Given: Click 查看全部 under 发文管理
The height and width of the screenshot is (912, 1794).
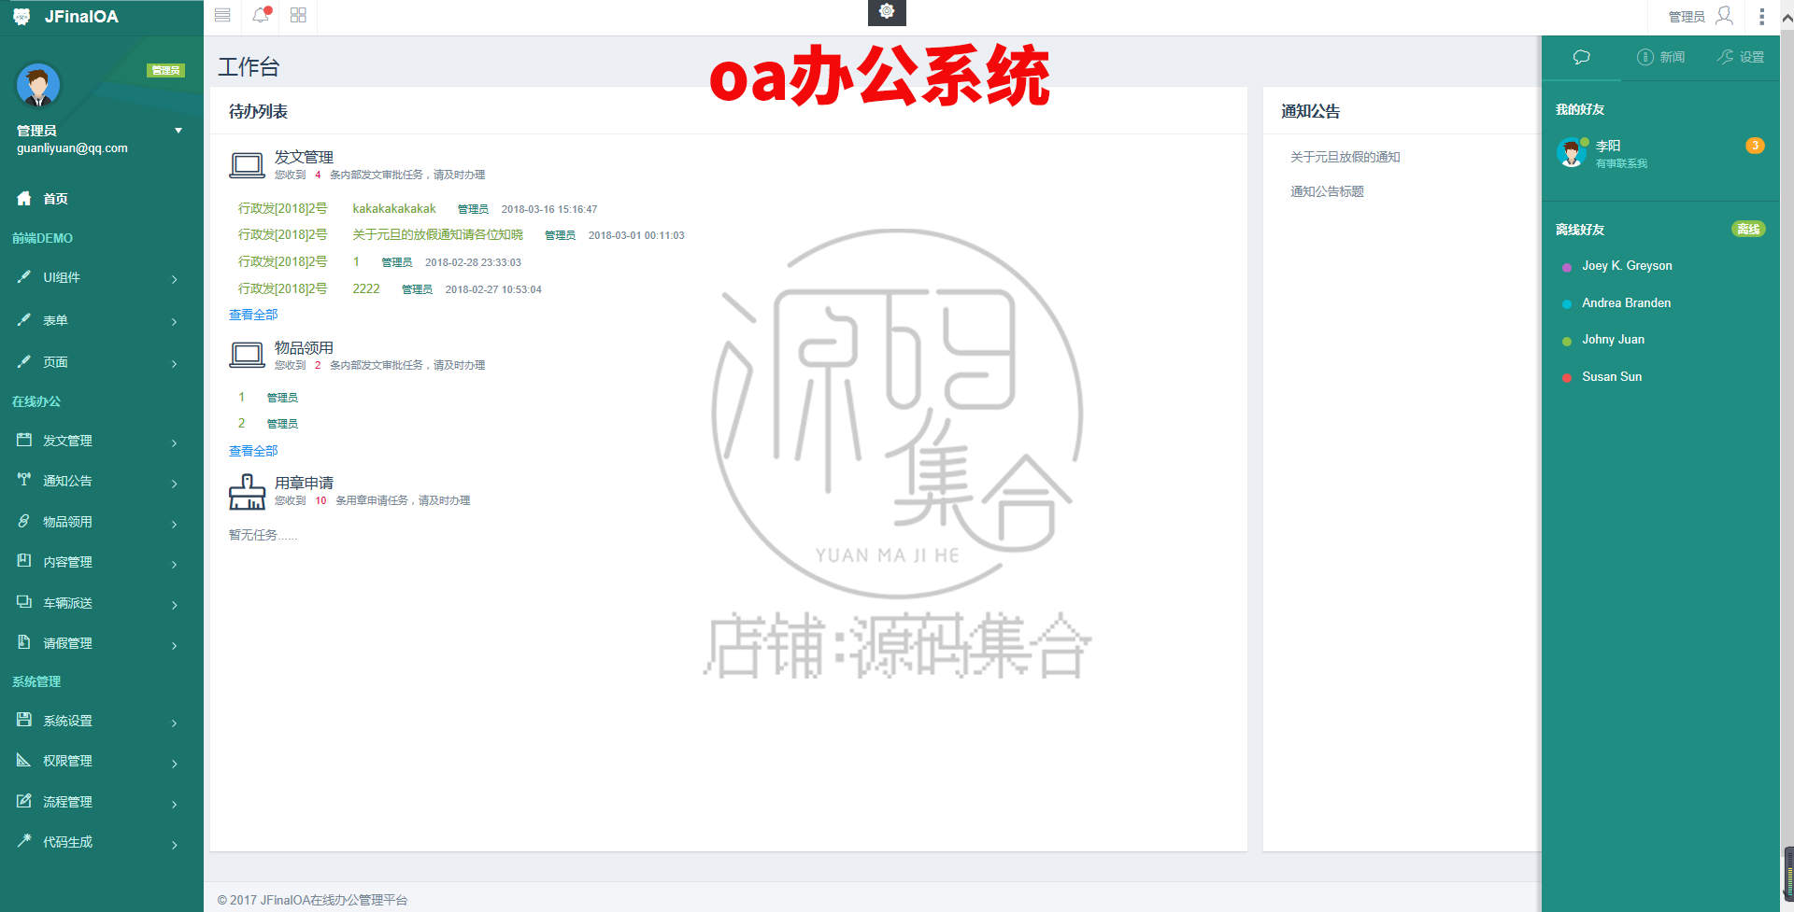Looking at the screenshot, I should (x=253, y=315).
